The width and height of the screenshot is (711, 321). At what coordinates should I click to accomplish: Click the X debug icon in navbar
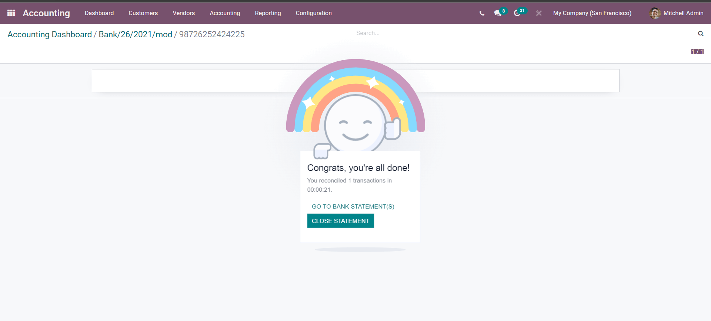539,13
